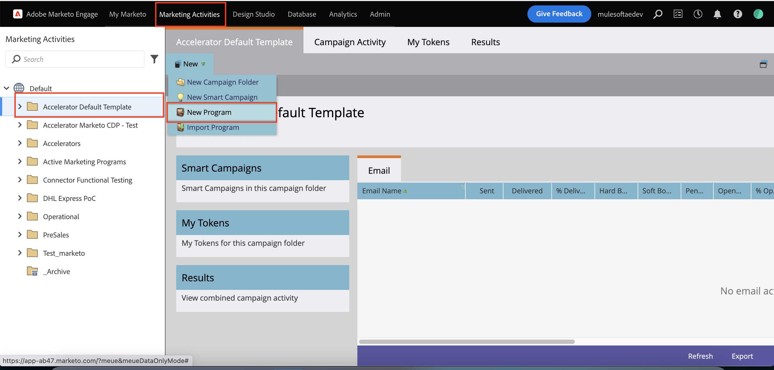
Task: Expand the Operational folder chevron
Action: click(x=20, y=216)
